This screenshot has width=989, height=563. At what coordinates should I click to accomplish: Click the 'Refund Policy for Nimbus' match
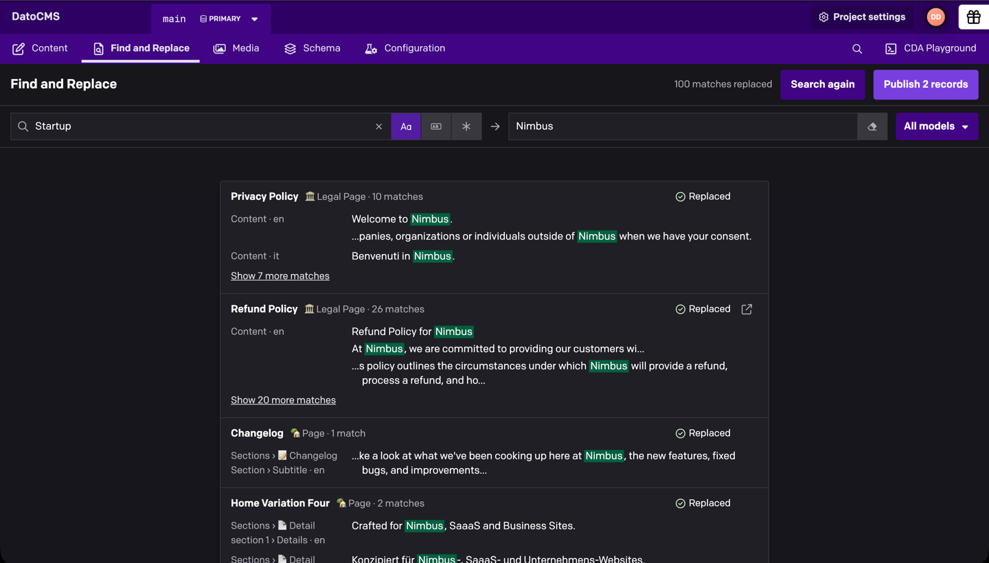click(x=413, y=332)
